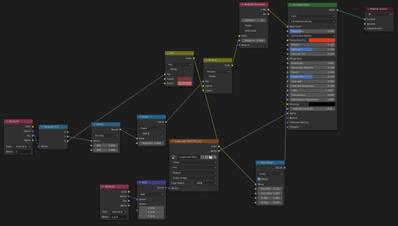Open an image file with the folder icon
Image resolution: width=398 pixels, height=226 pixels.
tap(211, 157)
